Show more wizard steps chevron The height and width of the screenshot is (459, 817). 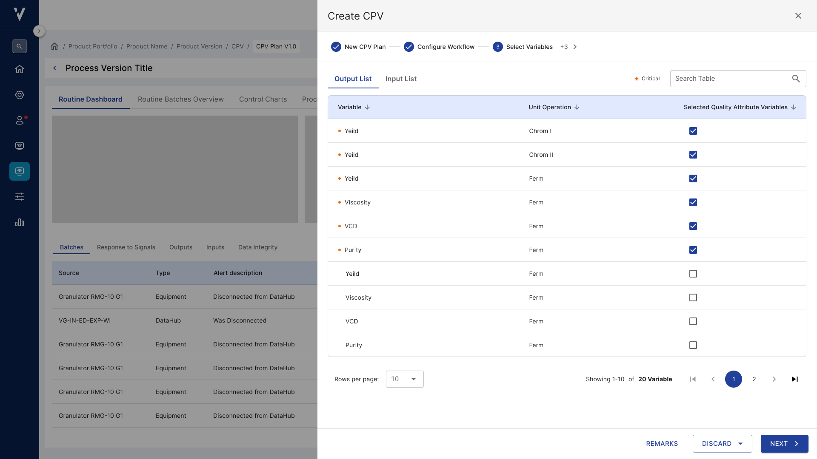tap(575, 47)
